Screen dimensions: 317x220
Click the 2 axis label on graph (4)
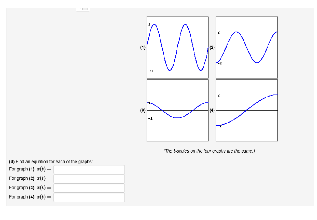pyautogui.click(x=218, y=95)
